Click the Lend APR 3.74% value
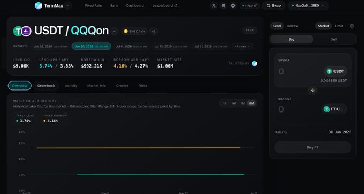The image size is (364, 194). [x=45, y=66]
